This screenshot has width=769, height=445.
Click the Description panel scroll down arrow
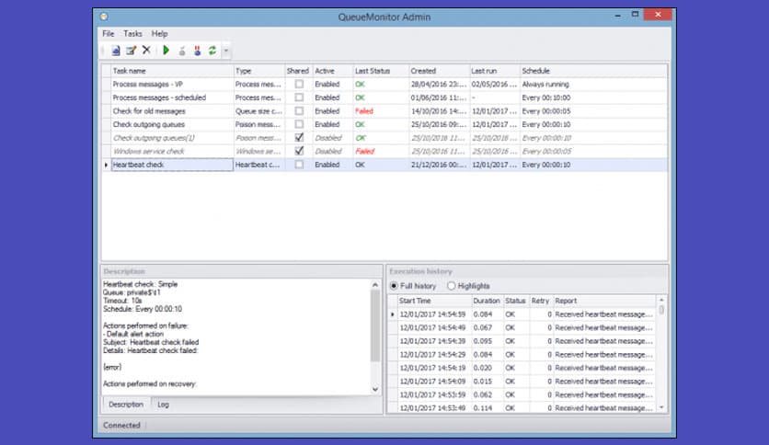click(x=375, y=390)
